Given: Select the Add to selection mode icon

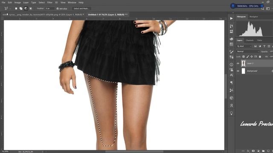Looking at the screenshot, I should [x=21, y=8].
